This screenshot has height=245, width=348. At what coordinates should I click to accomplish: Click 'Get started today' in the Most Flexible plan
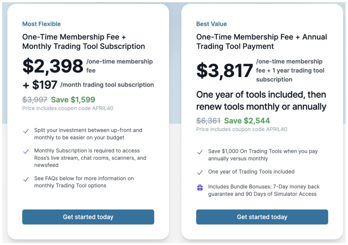(88, 217)
